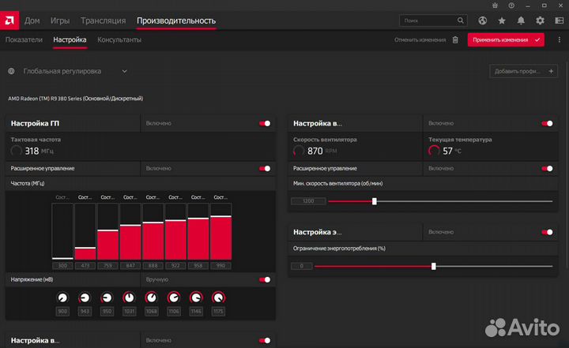Toggle manual voltage (Напряжение) switch
Viewport: 569px width, 348px height.
265,279
